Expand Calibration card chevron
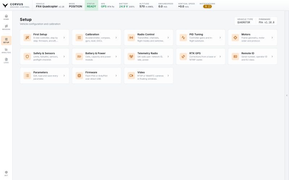The width and height of the screenshot is (289, 180). click(116, 38)
